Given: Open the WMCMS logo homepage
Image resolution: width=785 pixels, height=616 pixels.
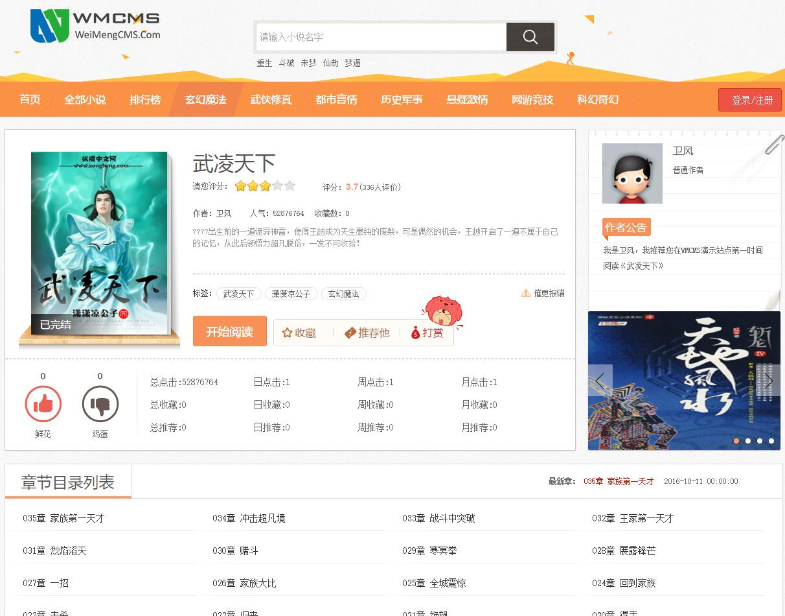Looking at the screenshot, I should point(95,26).
